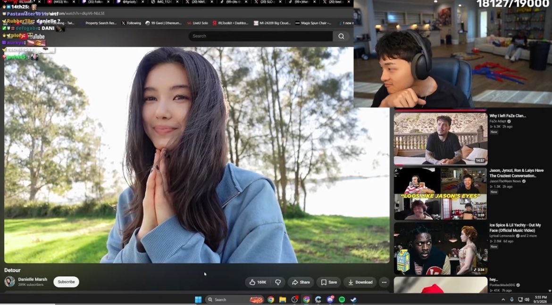Image resolution: width=552 pixels, height=305 pixels.
Task: Open the network icon in system tray
Action: point(520,299)
